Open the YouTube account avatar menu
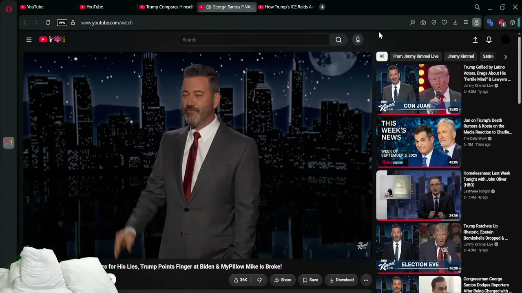 point(505,40)
